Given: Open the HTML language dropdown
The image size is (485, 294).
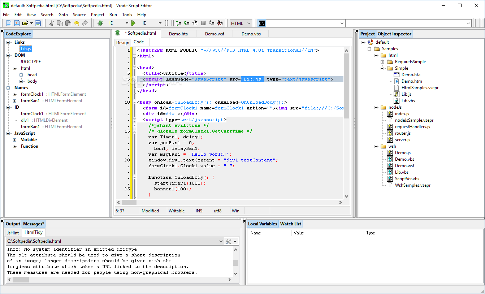Looking at the screenshot, I should coord(248,23).
